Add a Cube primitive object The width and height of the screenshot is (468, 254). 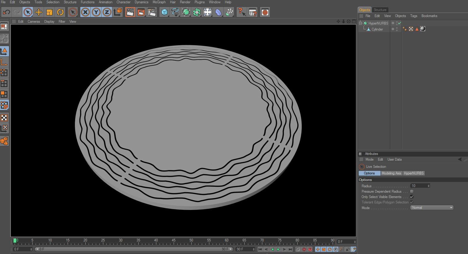click(x=164, y=12)
